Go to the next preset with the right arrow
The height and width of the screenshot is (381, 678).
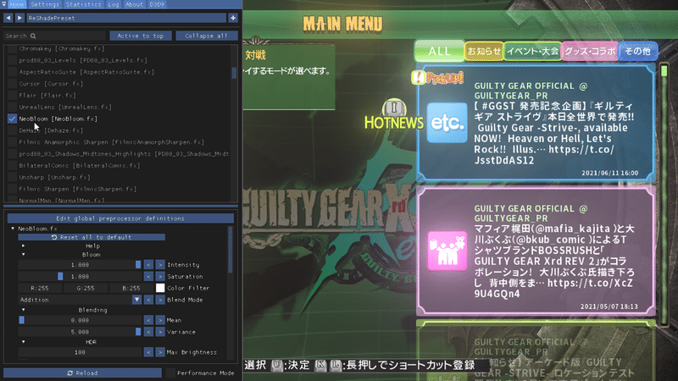point(19,18)
